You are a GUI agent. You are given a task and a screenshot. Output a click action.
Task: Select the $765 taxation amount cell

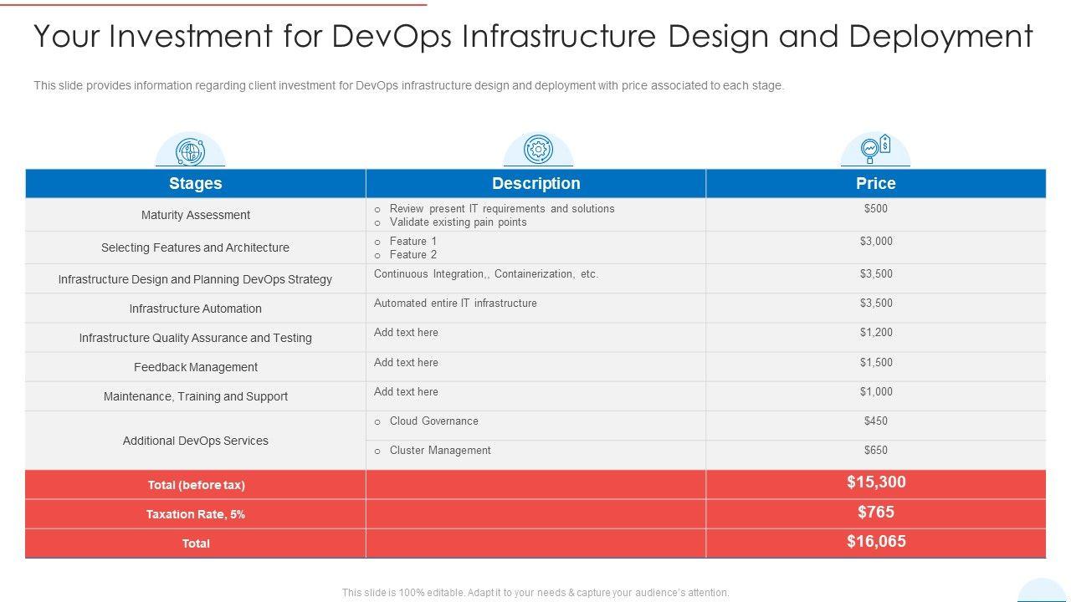875,513
